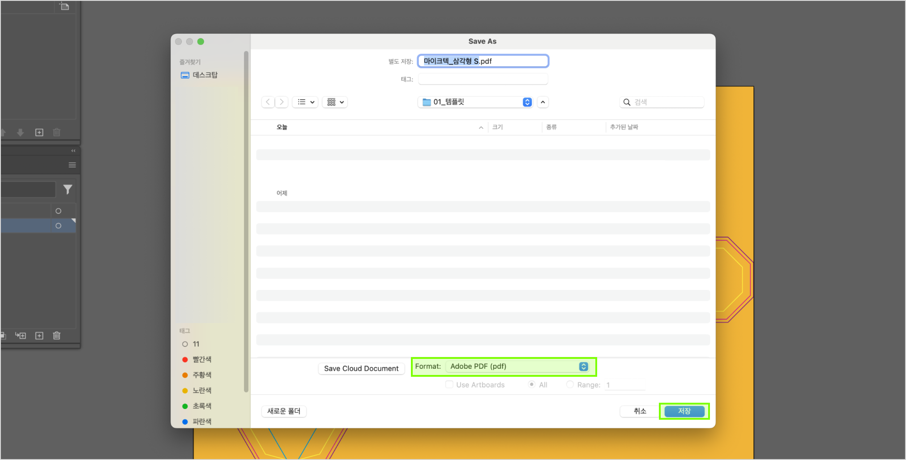906x460 pixels.
Task: Select the Range radio button
Action: click(570, 385)
